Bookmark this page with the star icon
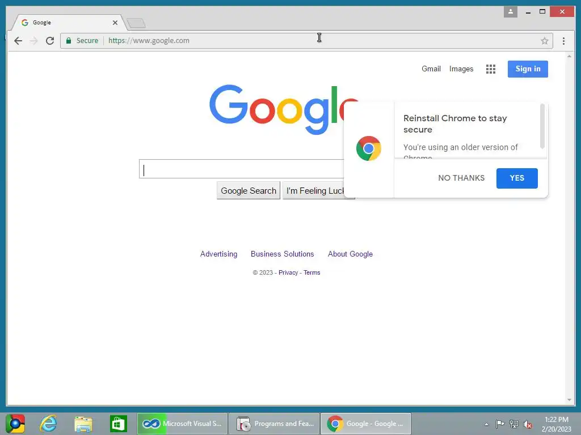The width and height of the screenshot is (581, 435). pyautogui.click(x=544, y=41)
